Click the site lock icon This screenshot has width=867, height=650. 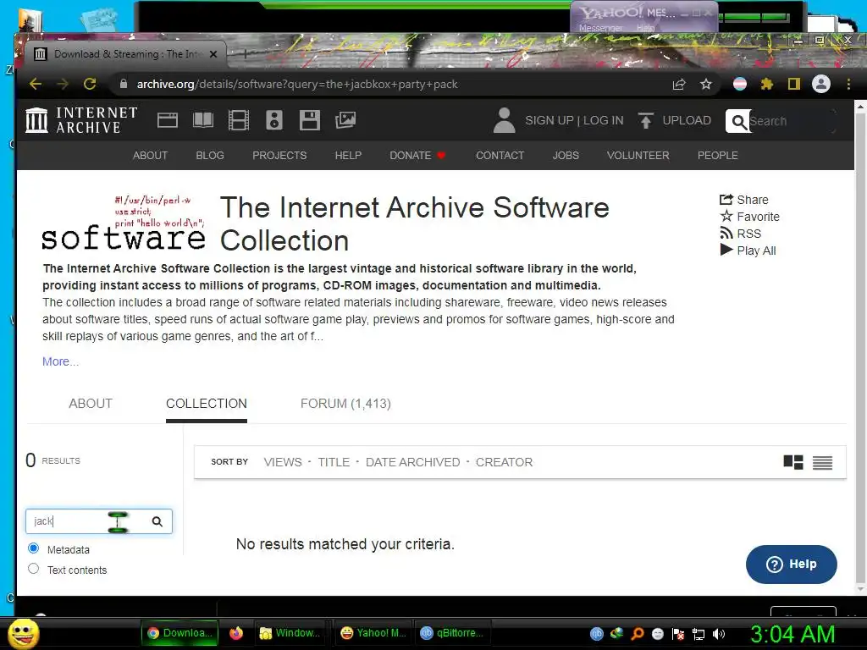124,84
